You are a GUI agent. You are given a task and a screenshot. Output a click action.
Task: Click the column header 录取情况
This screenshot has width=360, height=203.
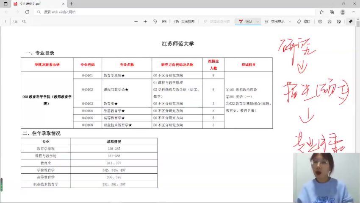click(114, 141)
